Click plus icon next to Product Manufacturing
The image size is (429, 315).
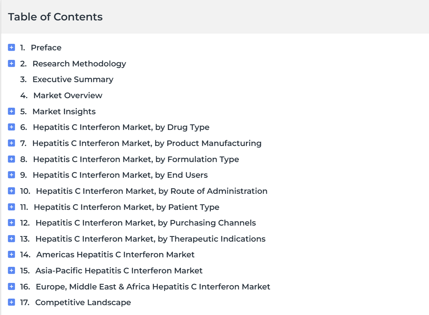(x=12, y=143)
